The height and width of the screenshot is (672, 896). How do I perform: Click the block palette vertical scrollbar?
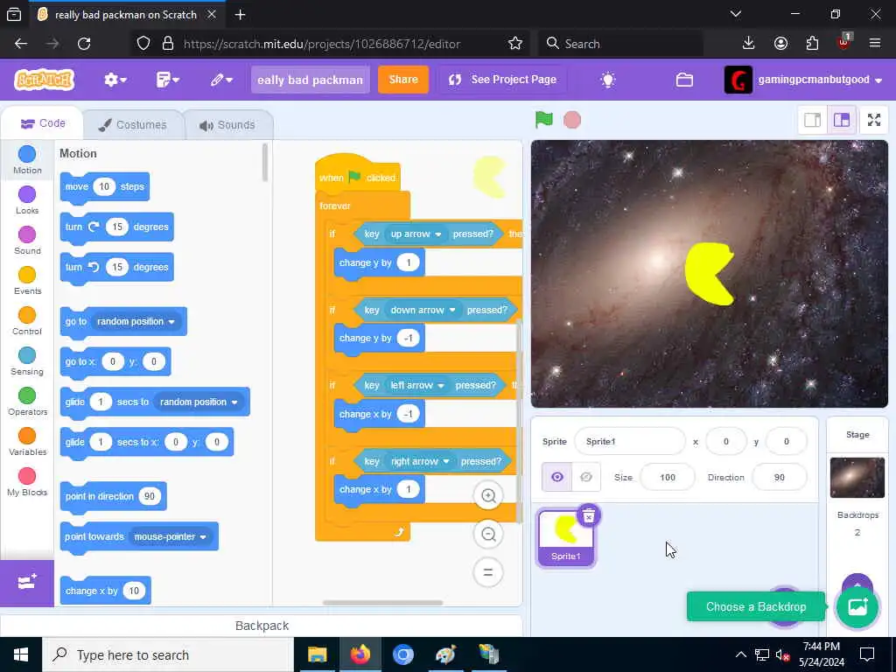[264, 163]
